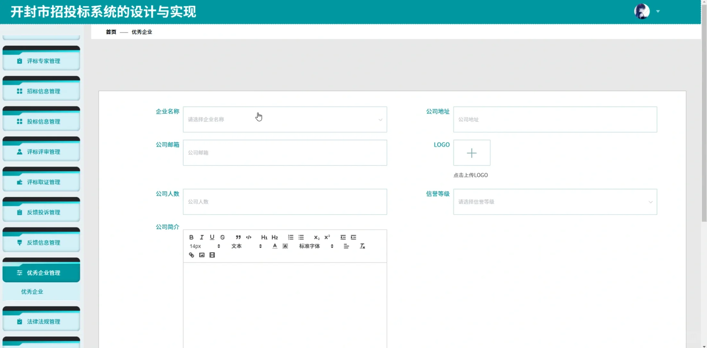Click 点击上传LOGO upload area
Viewport: 707px width, 348px height.
472,153
